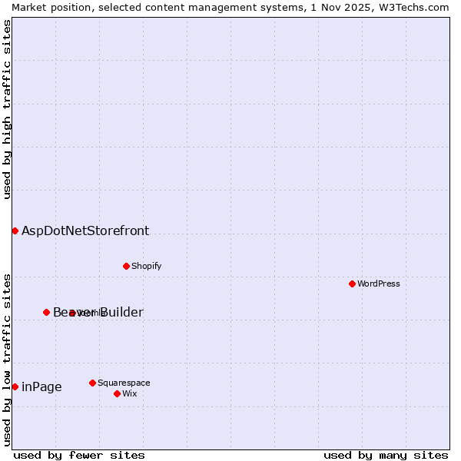Click the AspDotNetStorefront text label
The image size is (461, 461).
tap(85, 230)
